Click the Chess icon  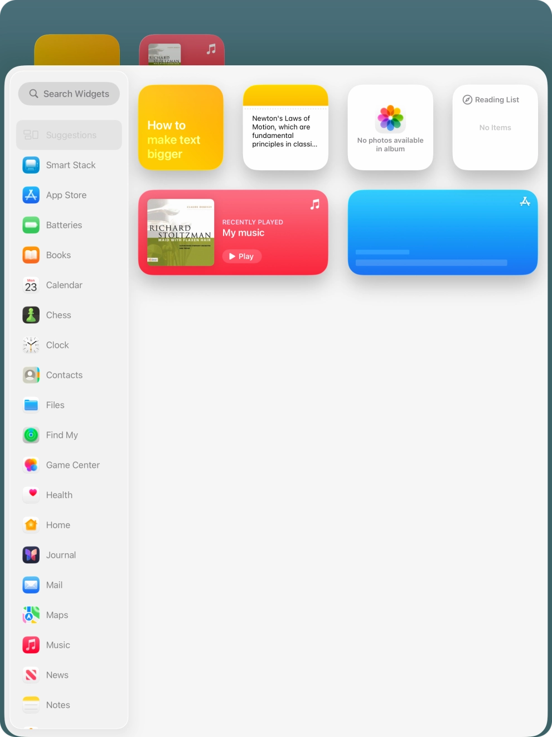[x=31, y=315]
